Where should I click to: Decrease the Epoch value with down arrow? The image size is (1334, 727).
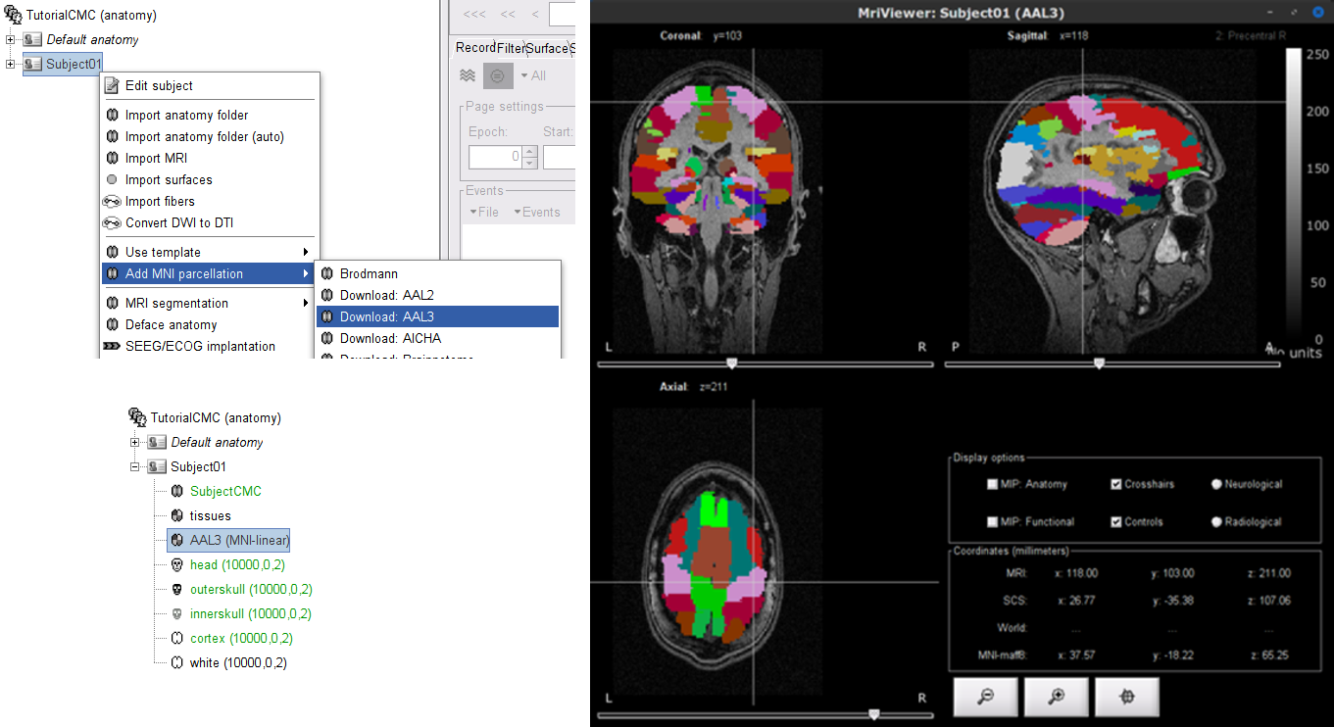coord(530,163)
